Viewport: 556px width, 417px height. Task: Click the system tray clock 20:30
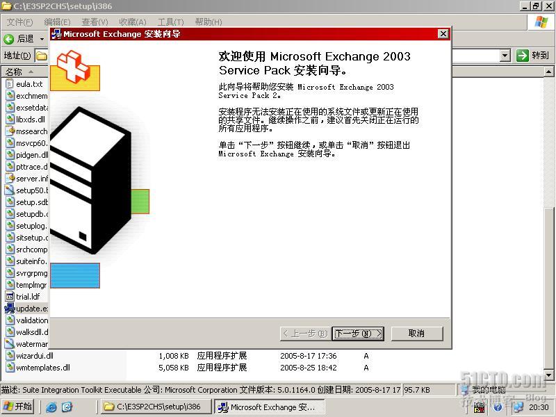coord(538,407)
